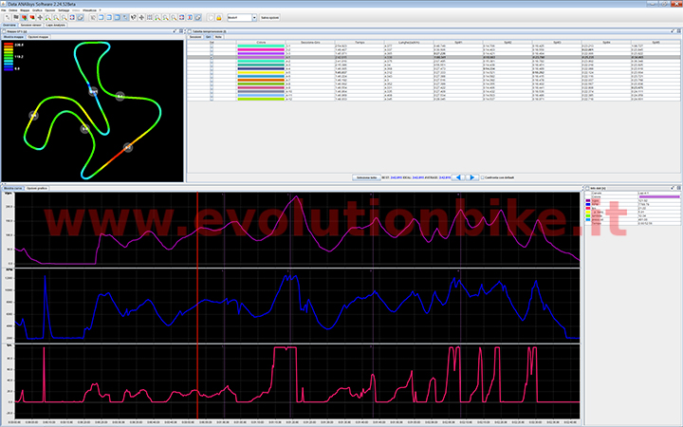Enable the Confronta con default checkbox
The width and height of the screenshot is (683, 427).
[x=484, y=177]
